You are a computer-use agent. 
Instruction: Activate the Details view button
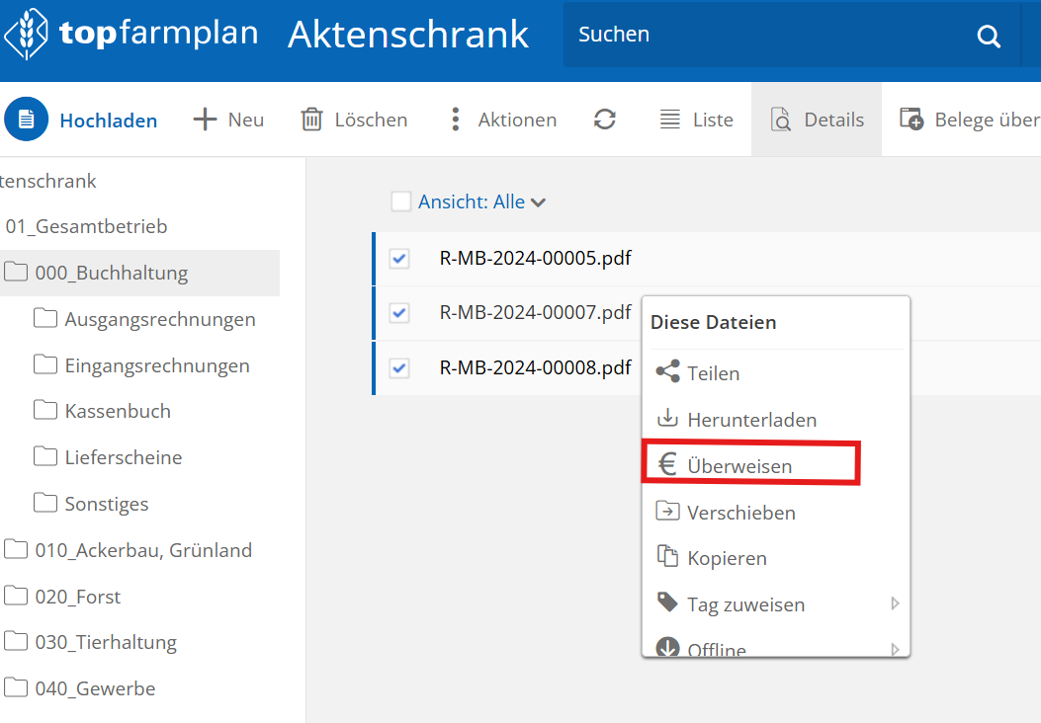(x=817, y=120)
